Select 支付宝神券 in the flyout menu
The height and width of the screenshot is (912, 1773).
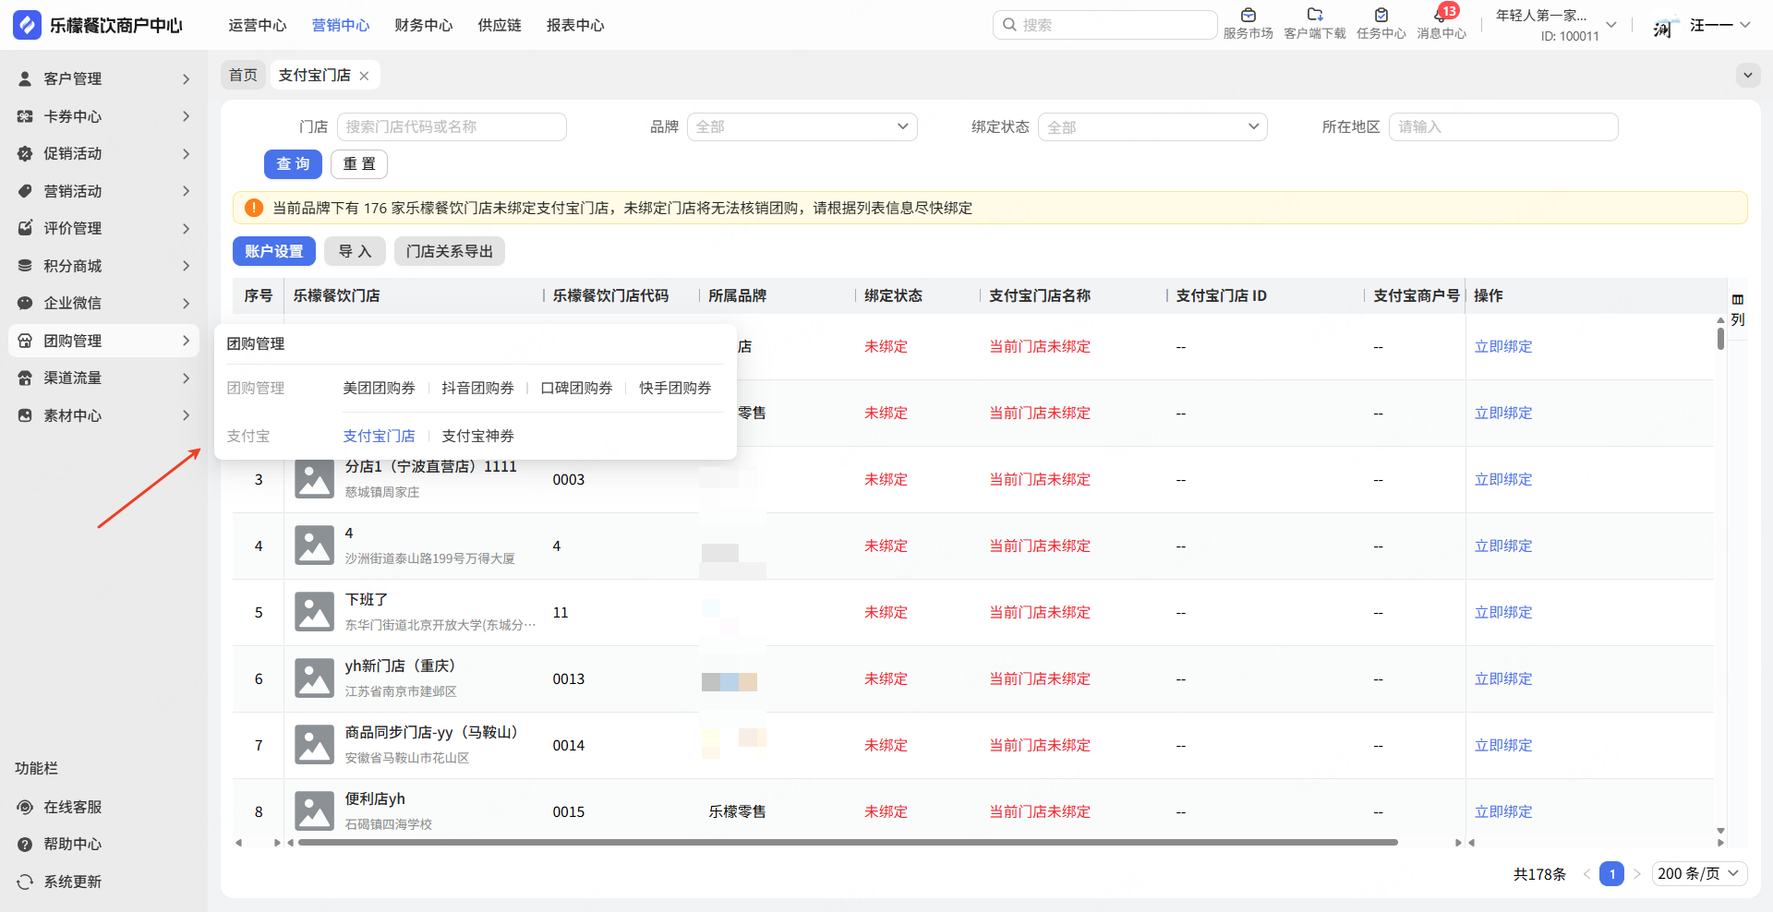click(x=477, y=437)
